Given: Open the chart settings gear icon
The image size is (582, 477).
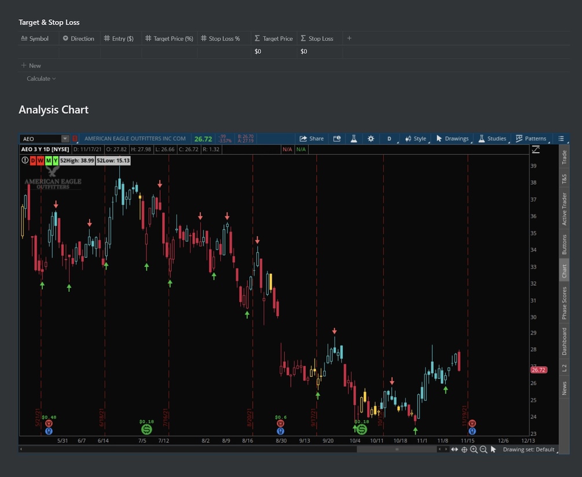Looking at the screenshot, I should (x=371, y=138).
